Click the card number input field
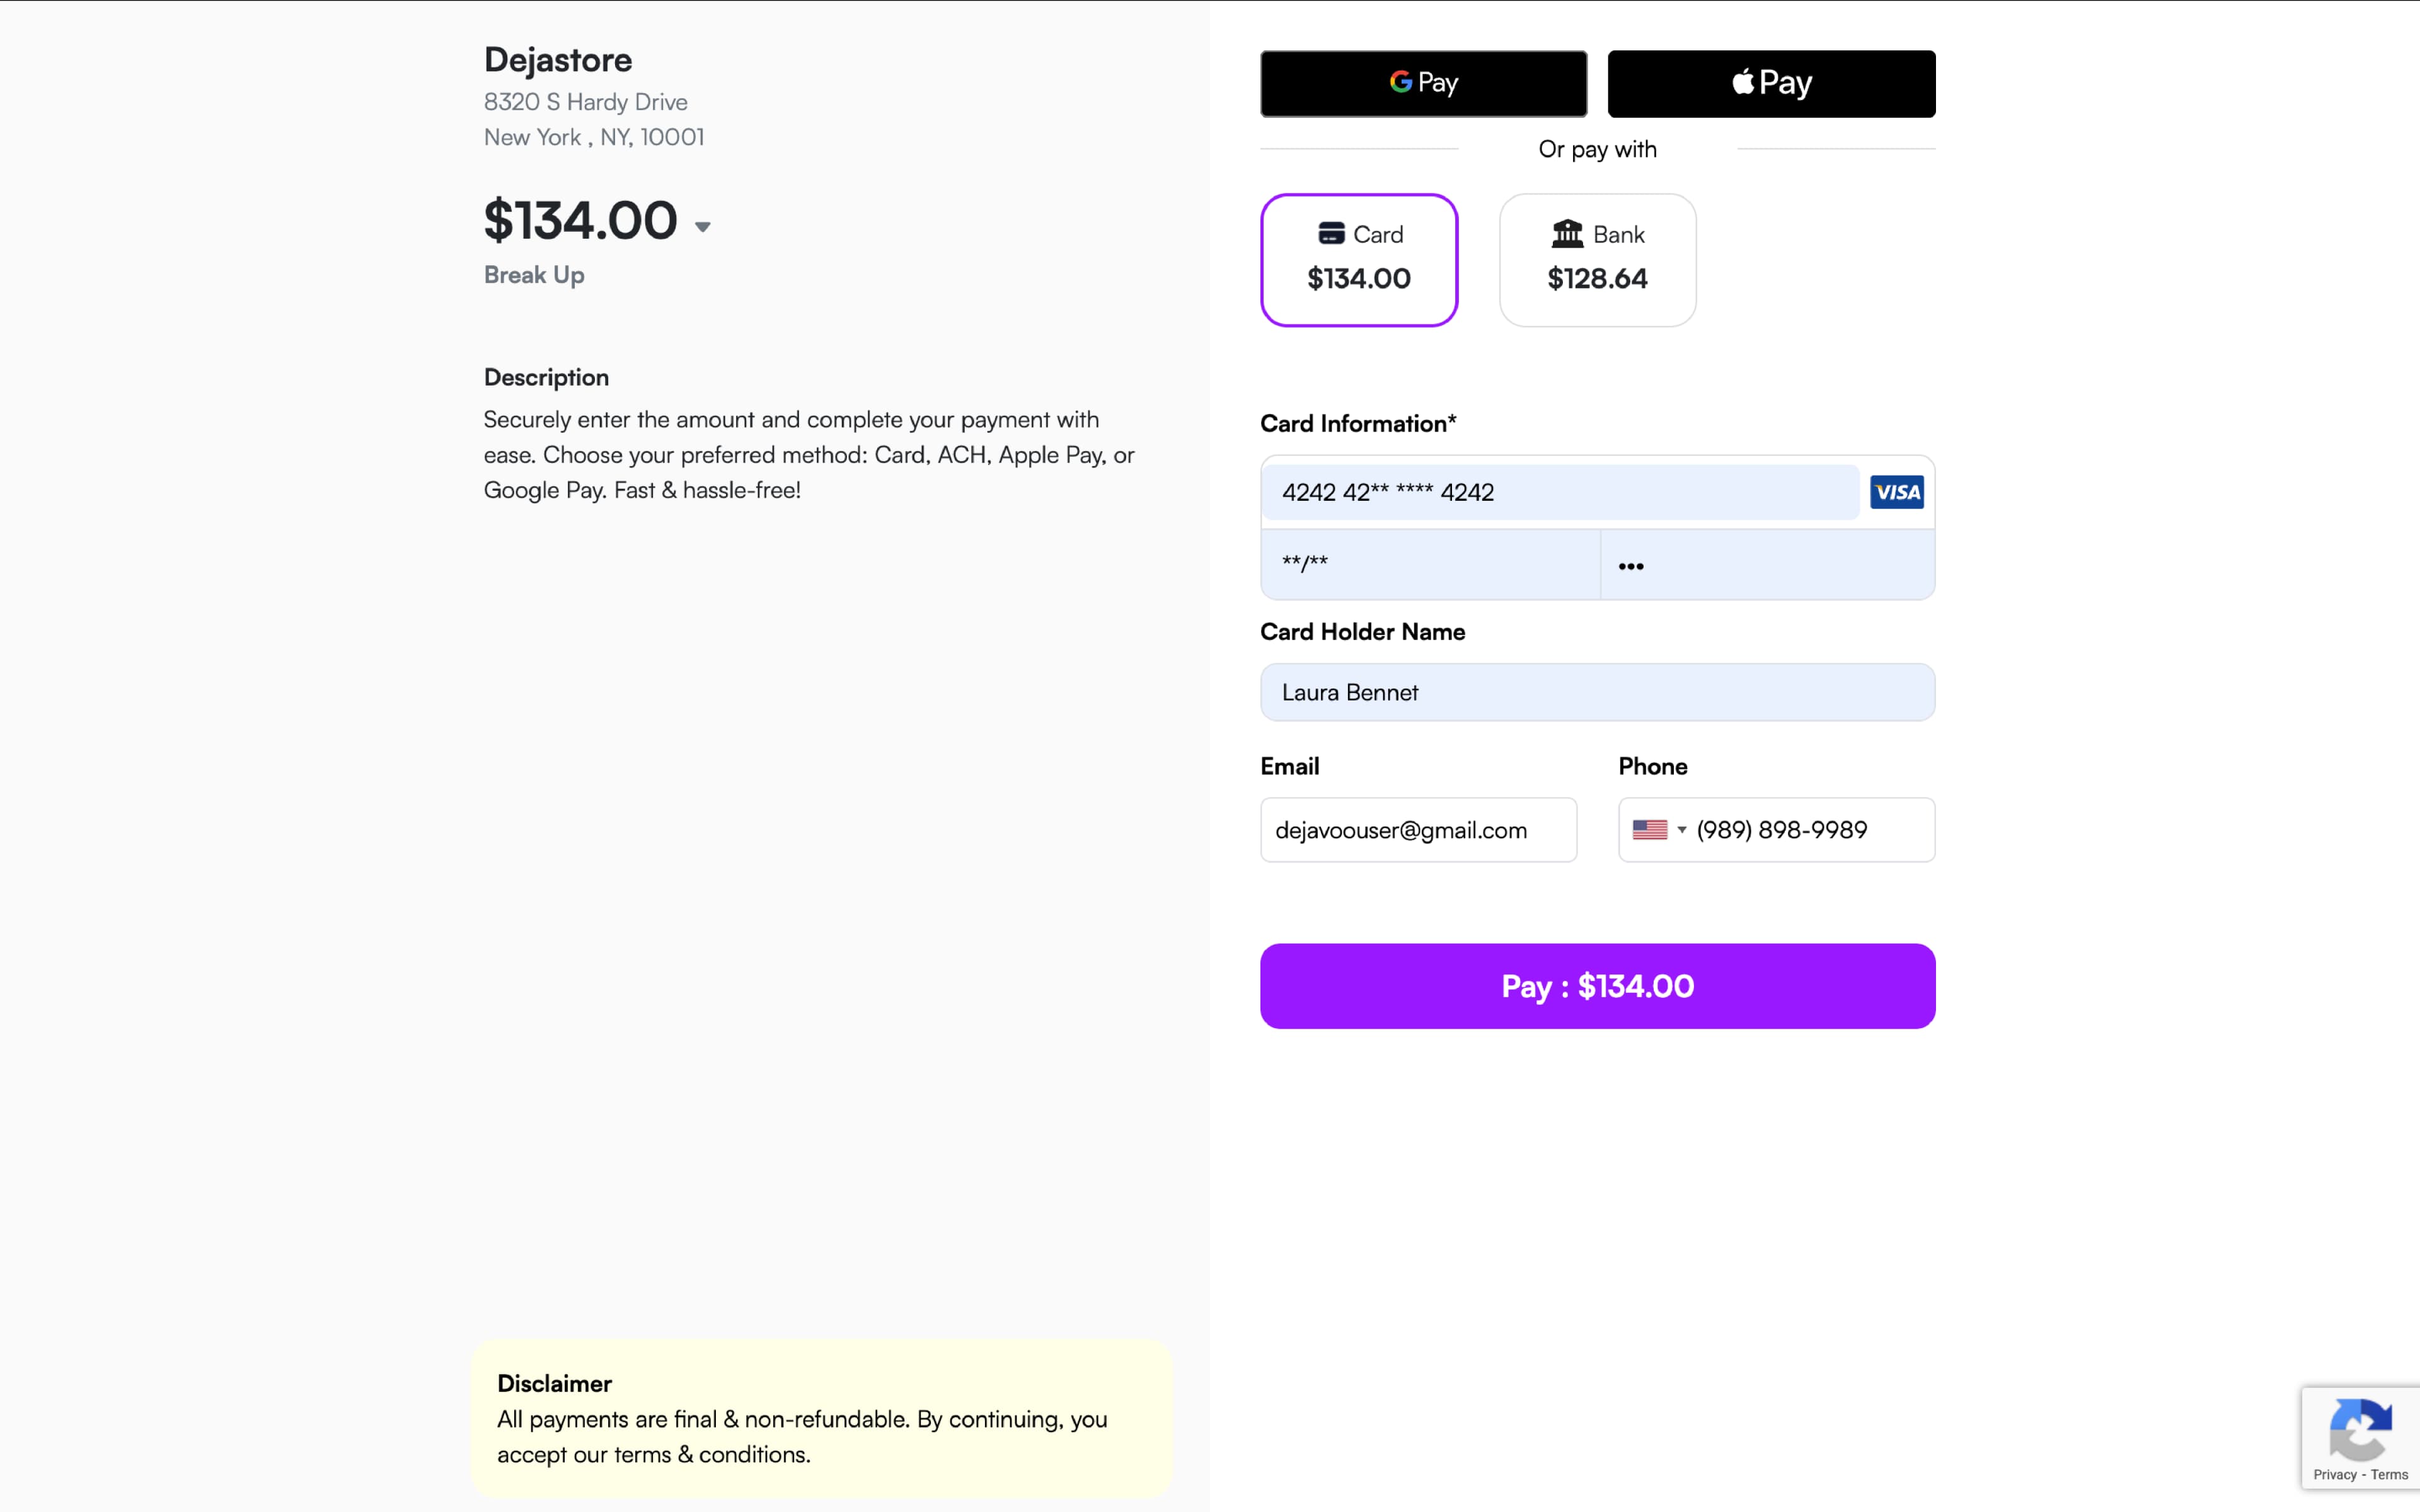 click(1560, 492)
